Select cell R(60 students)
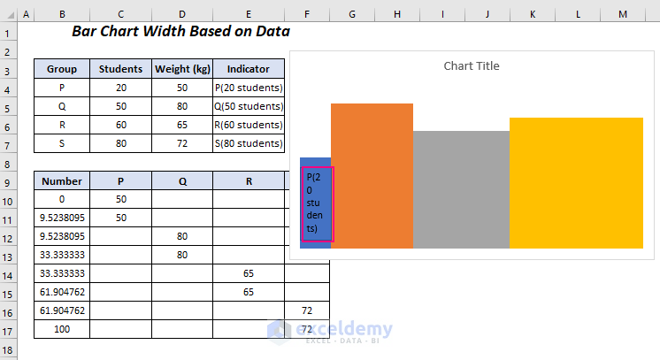The height and width of the screenshot is (360, 660). coord(249,125)
